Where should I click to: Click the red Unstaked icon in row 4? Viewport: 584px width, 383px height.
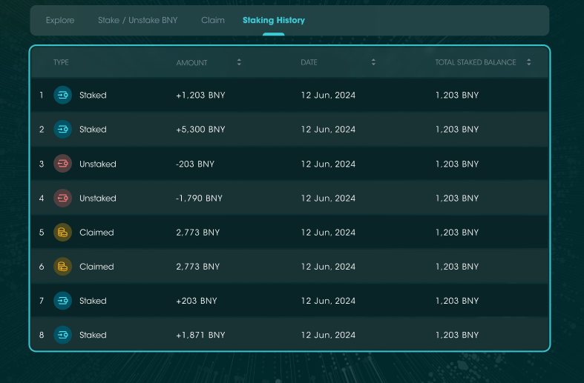pyautogui.click(x=63, y=198)
